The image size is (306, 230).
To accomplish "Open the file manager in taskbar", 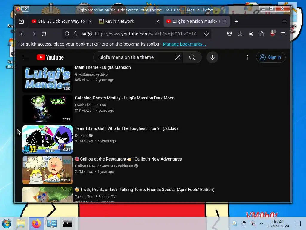I will [x=21, y=223].
